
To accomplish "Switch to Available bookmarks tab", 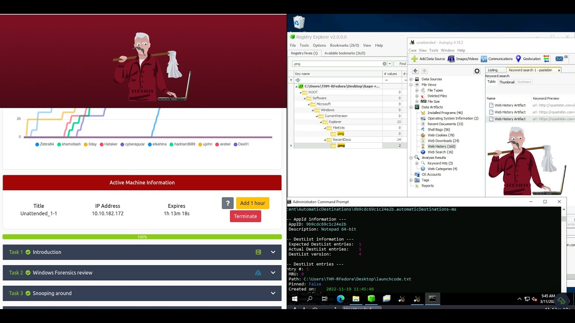I will coord(345,53).
